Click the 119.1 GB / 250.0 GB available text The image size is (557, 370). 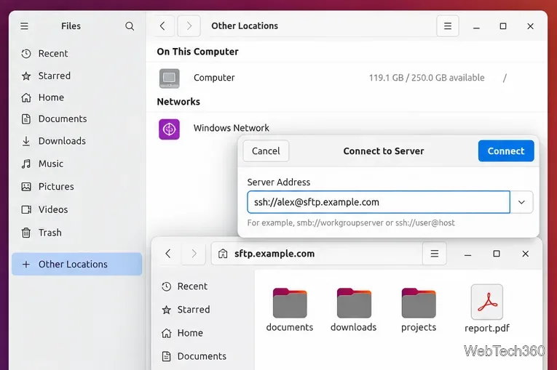[x=427, y=78]
